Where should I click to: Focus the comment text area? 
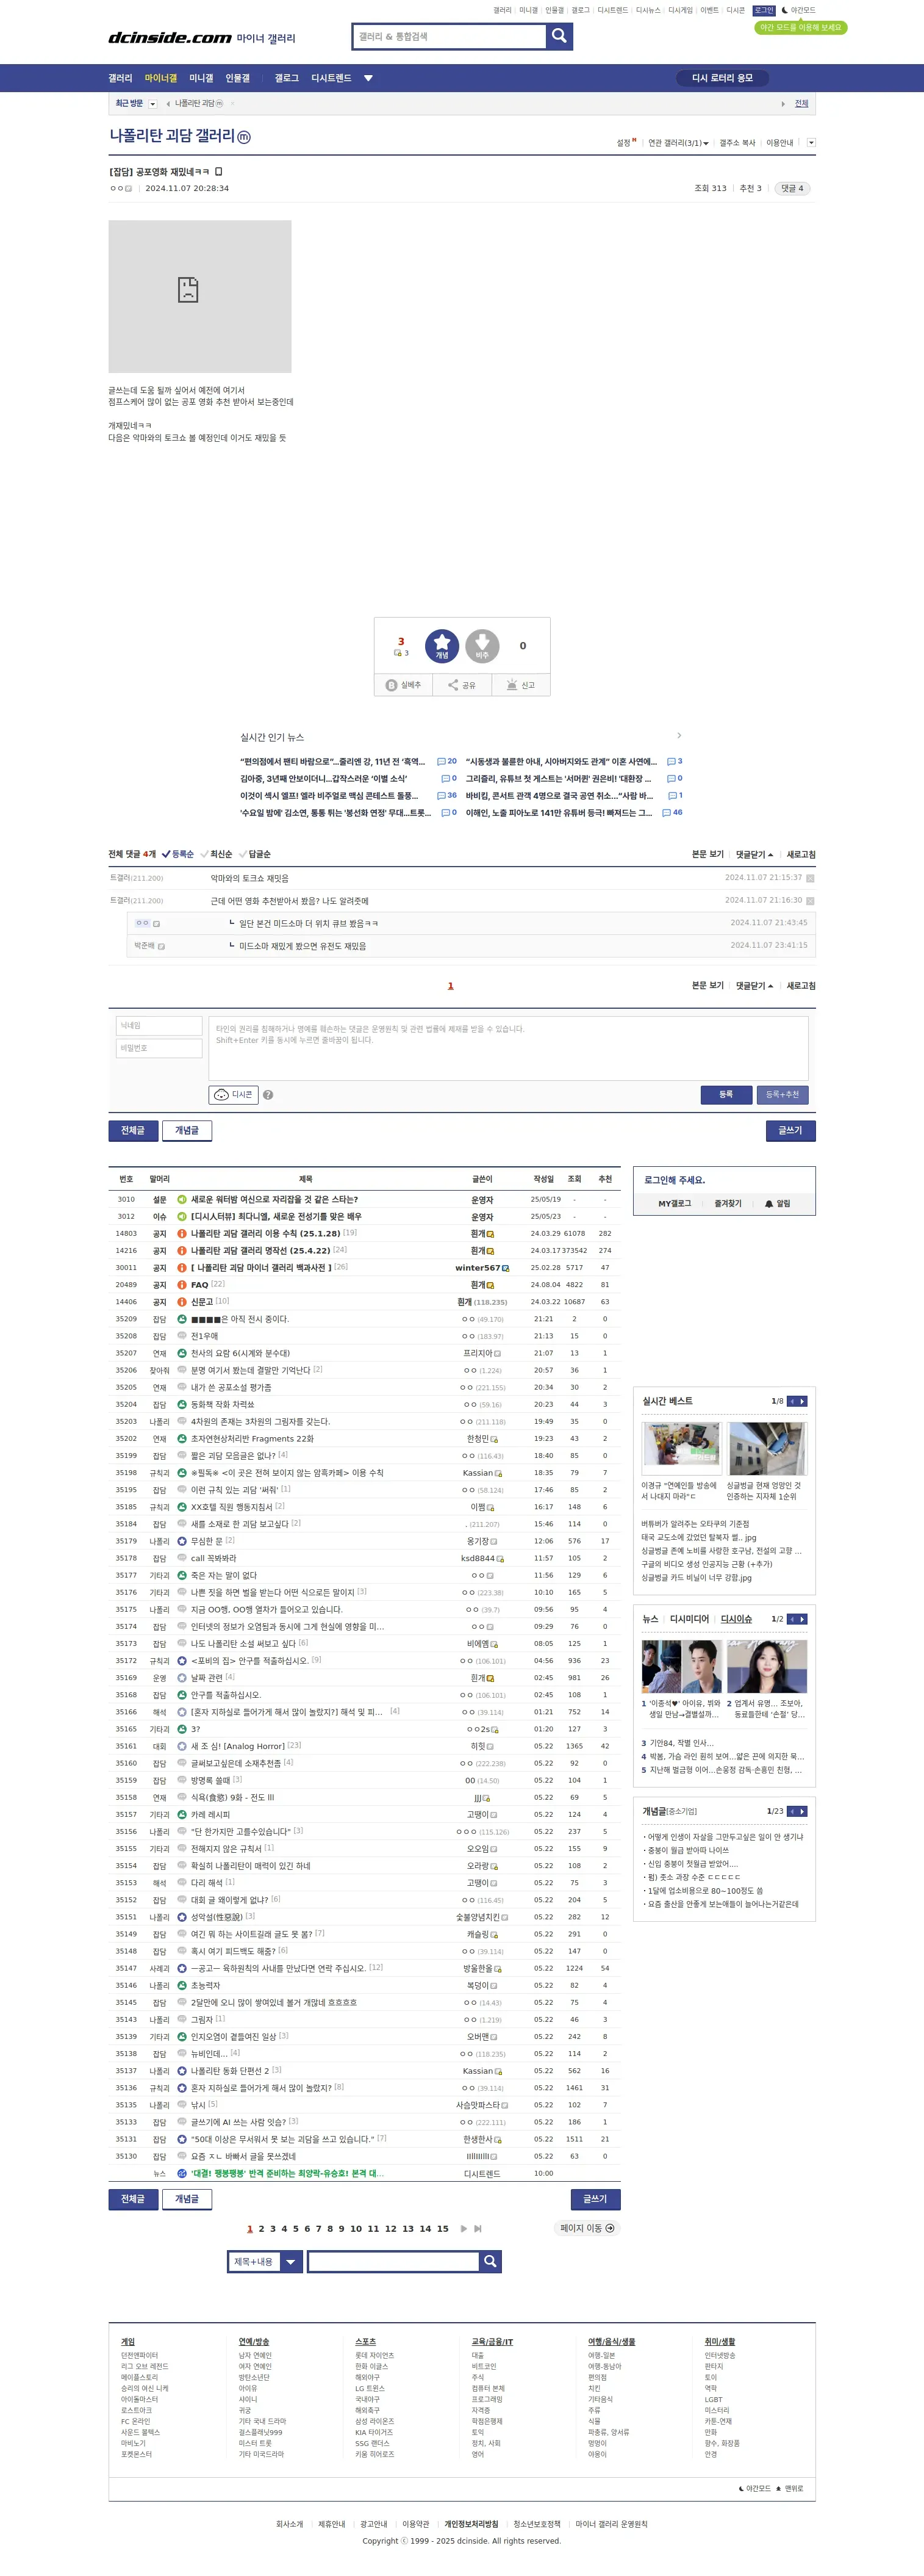[509, 1048]
